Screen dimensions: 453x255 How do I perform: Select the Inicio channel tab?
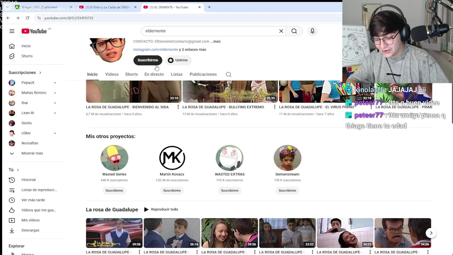(92, 74)
